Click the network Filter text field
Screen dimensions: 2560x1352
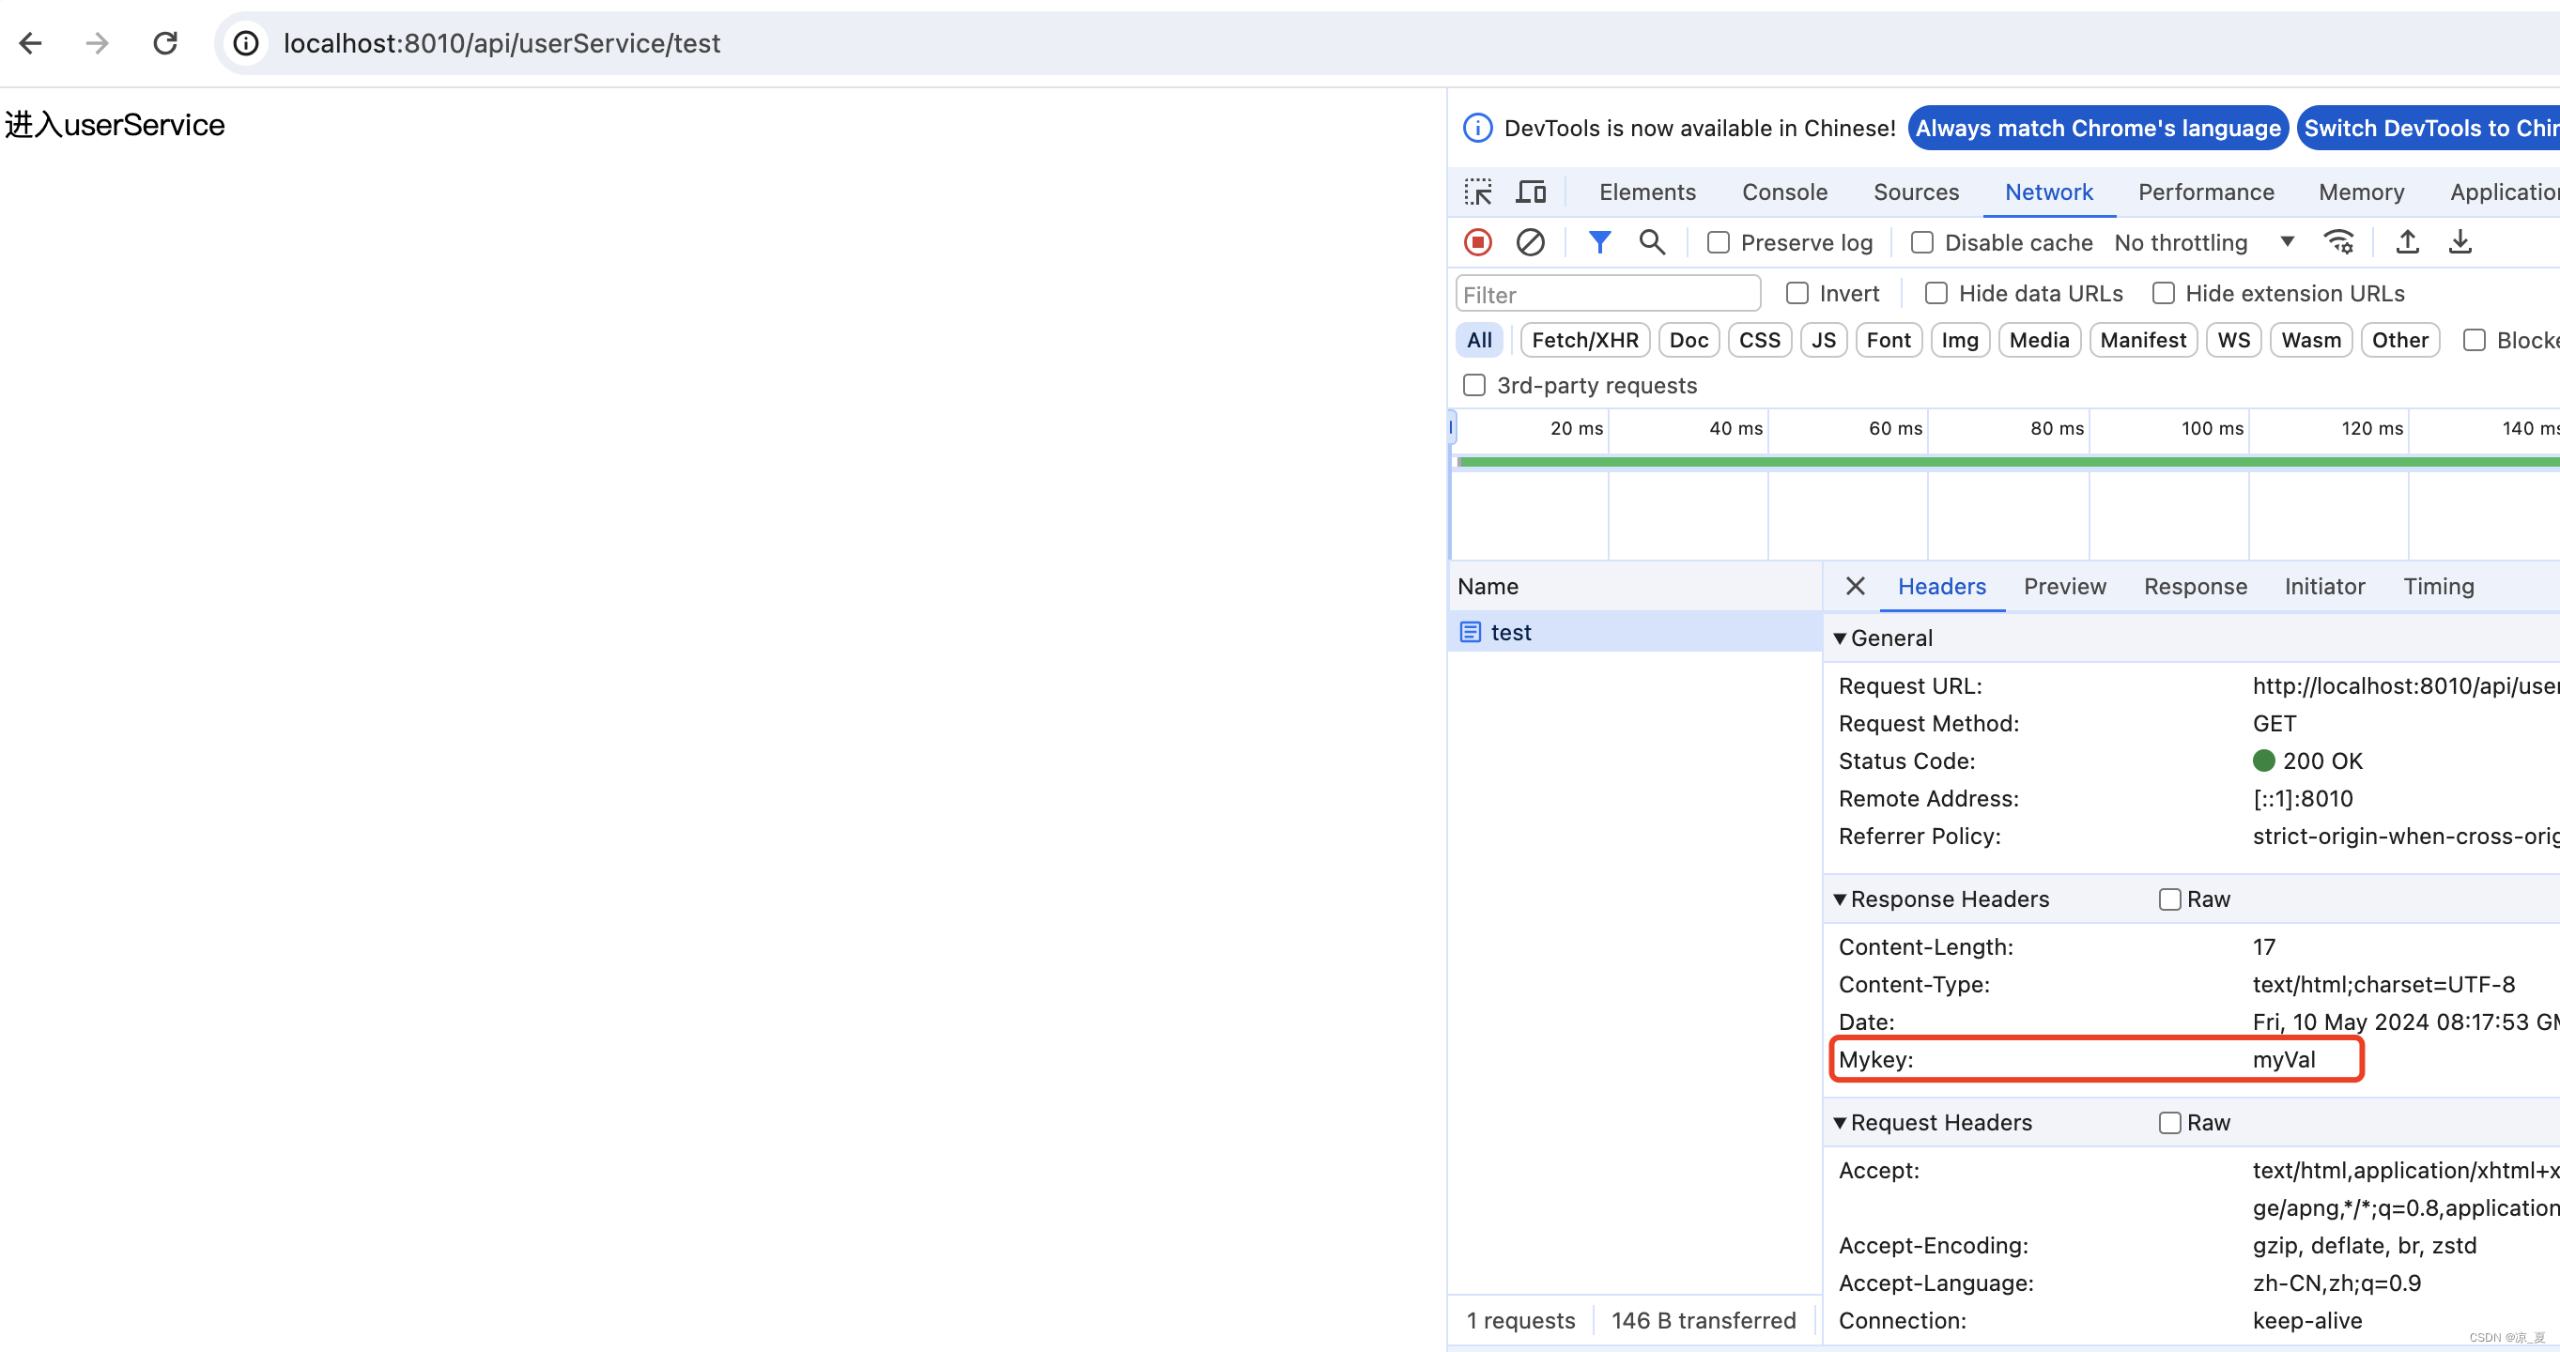click(1607, 295)
